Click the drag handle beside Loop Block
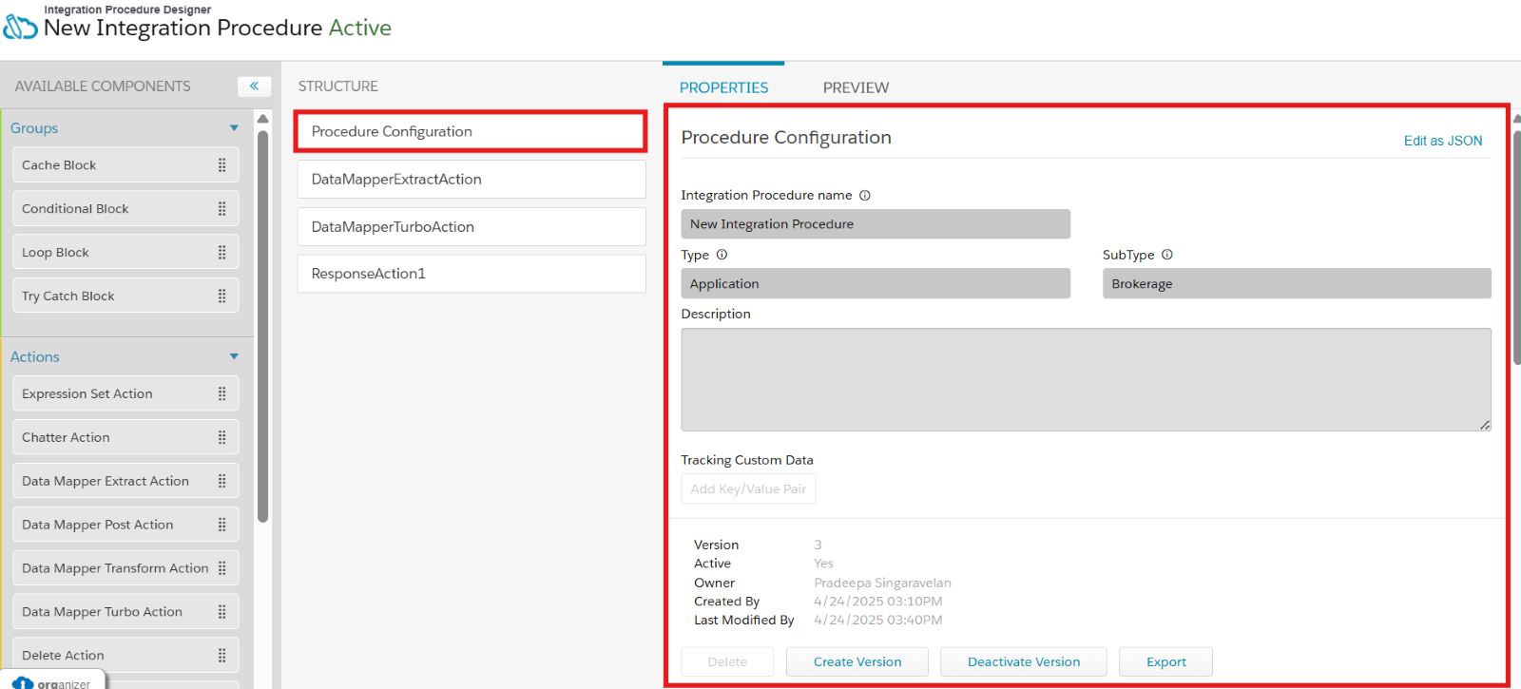 coord(221,253)
